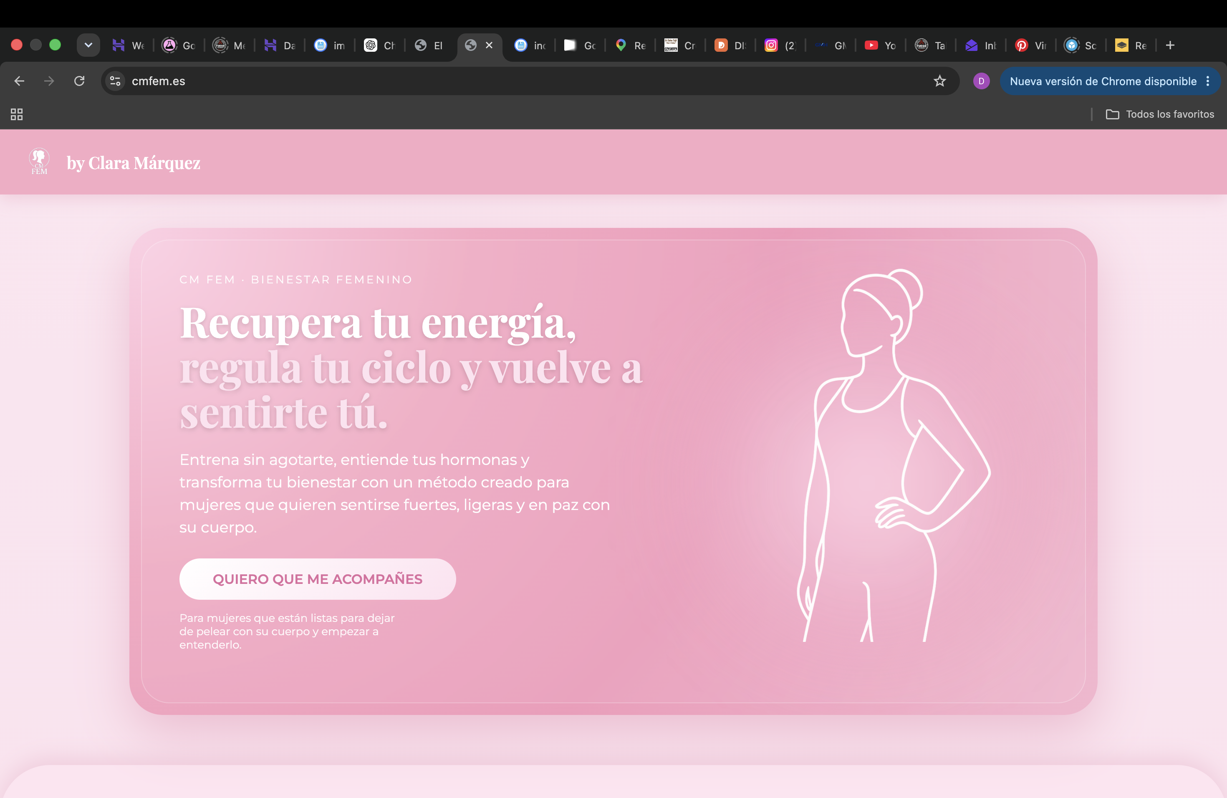
Task: Click QUIERO QUE ME ACOMPAÑES button
Action: click(318, 579)
